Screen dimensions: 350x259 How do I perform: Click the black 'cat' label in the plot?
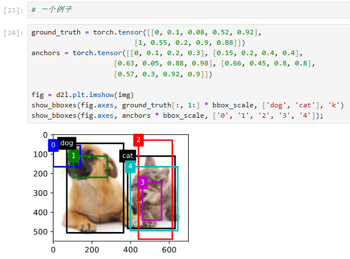(128, 156)
